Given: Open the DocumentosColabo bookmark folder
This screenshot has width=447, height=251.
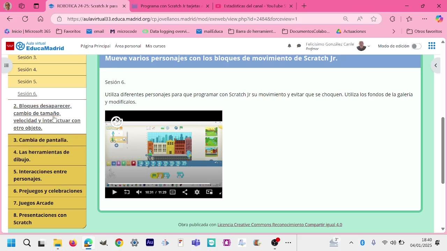Looking at the screenshot, I should pos(306,31).
